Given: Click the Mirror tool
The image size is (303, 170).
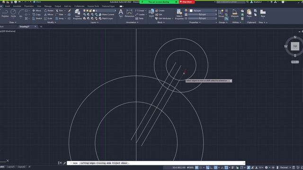Looking at the screenshot, I should tap(48, 15).
